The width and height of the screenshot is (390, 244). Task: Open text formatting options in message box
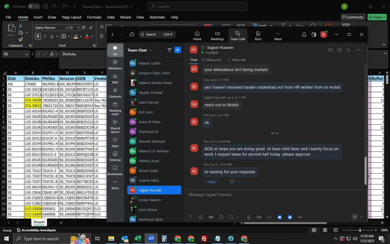coord(190,217)
